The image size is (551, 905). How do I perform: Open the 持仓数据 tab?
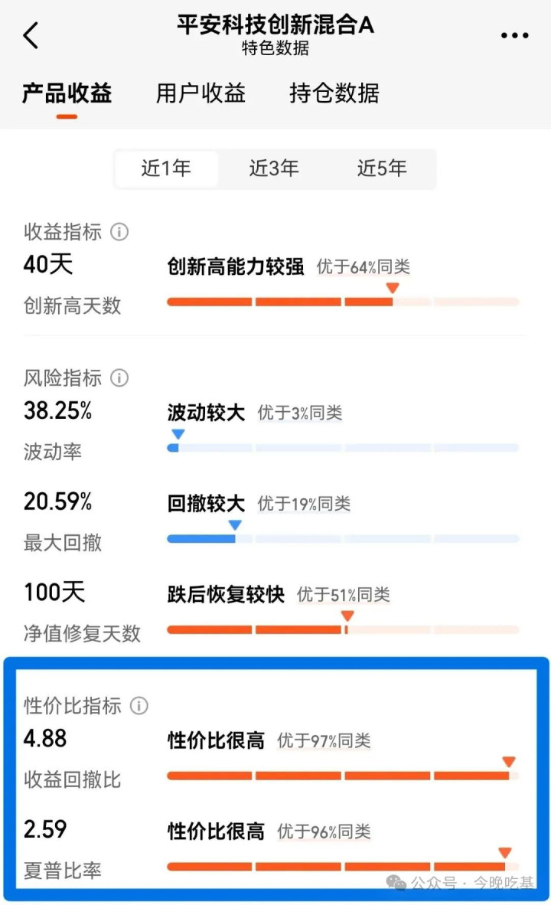coord(334,93)
